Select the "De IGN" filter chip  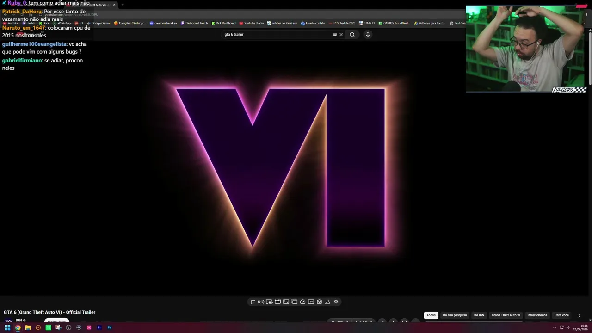tap(479, 315)
